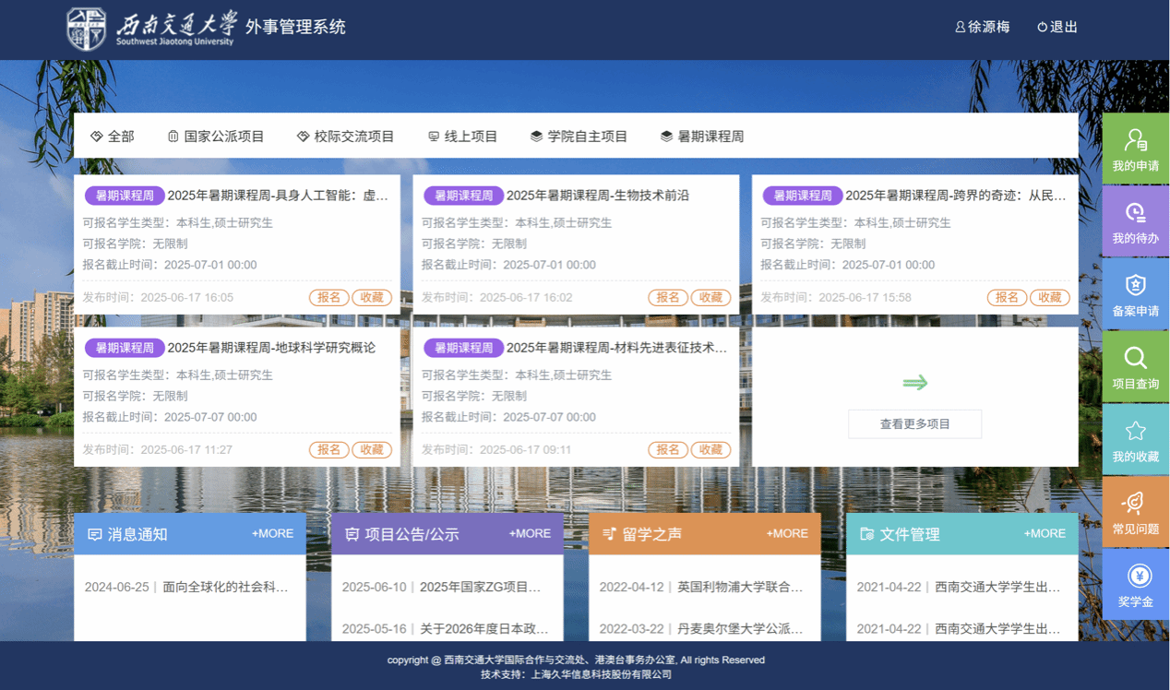Open the 奖学金 yen icon
The image size is (1170, 690).
coord(1135,576)
